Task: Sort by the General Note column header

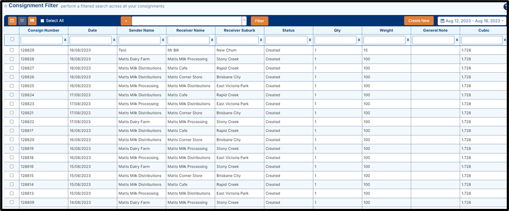Action: tap(435, 31)
